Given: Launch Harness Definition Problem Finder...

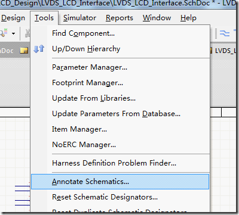Looking at the screenshot, I should 120,163.
